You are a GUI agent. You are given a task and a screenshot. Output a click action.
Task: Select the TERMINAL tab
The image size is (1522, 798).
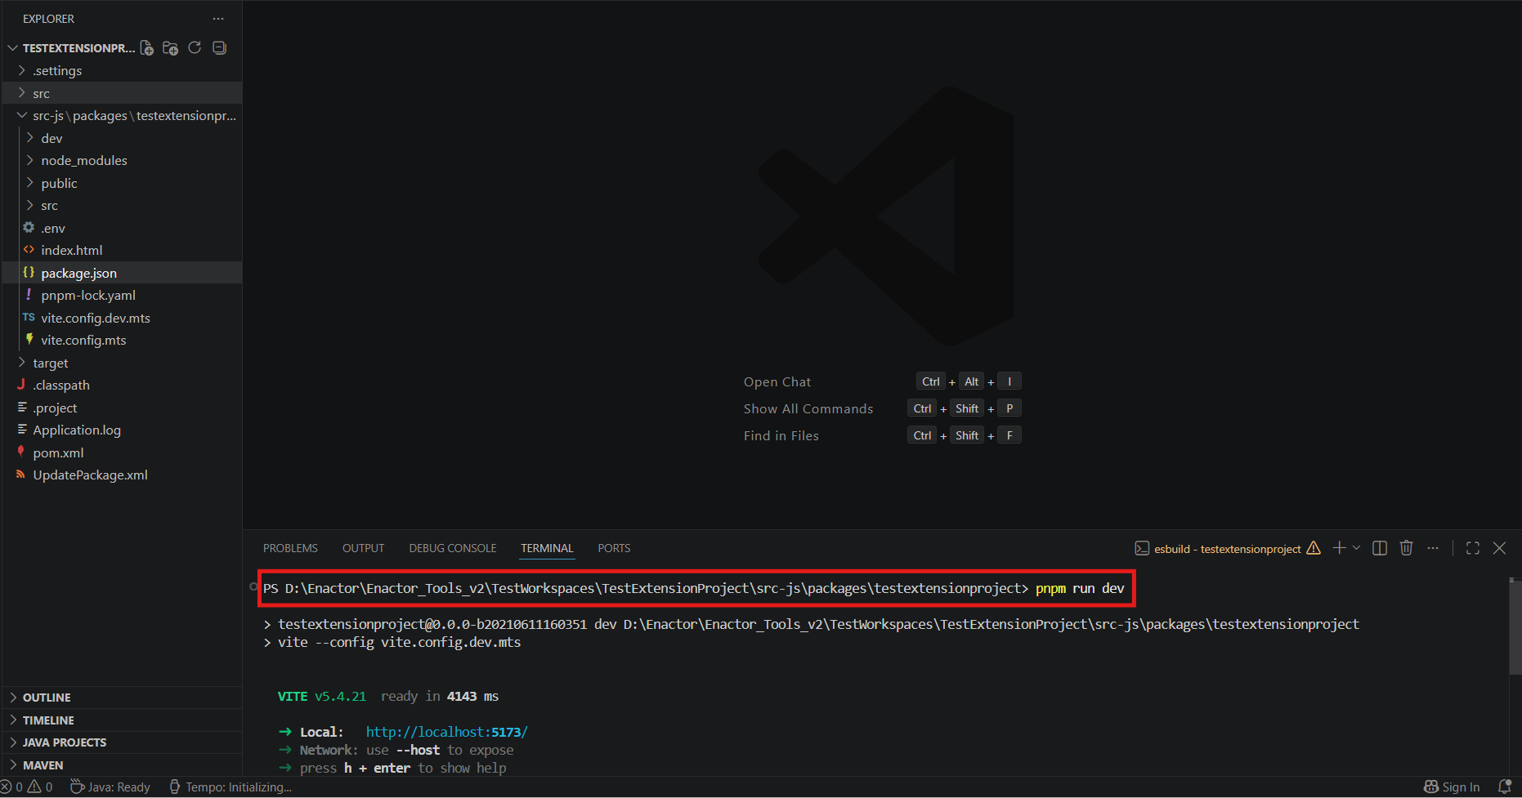[547, 548]
